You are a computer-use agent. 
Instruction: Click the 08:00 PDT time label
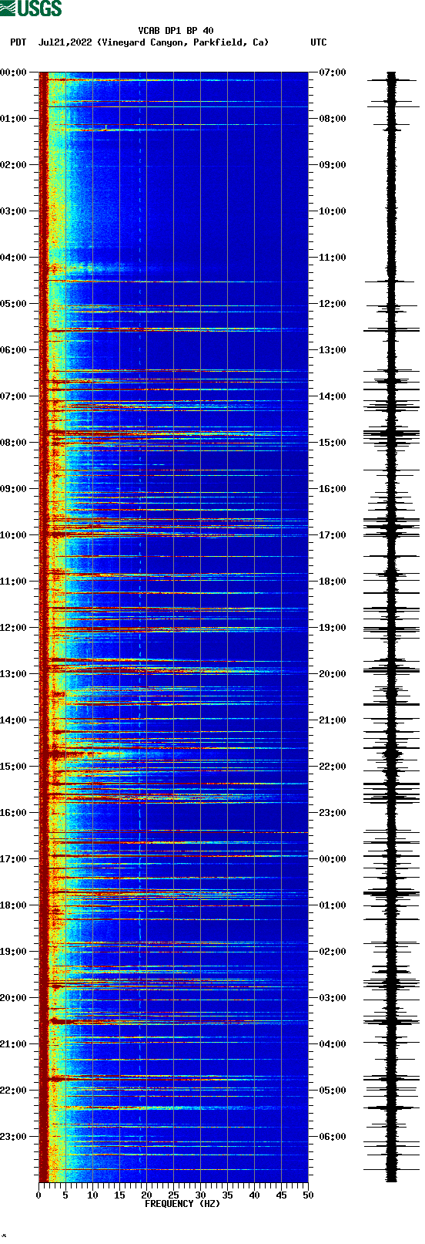tap(14, 443)
